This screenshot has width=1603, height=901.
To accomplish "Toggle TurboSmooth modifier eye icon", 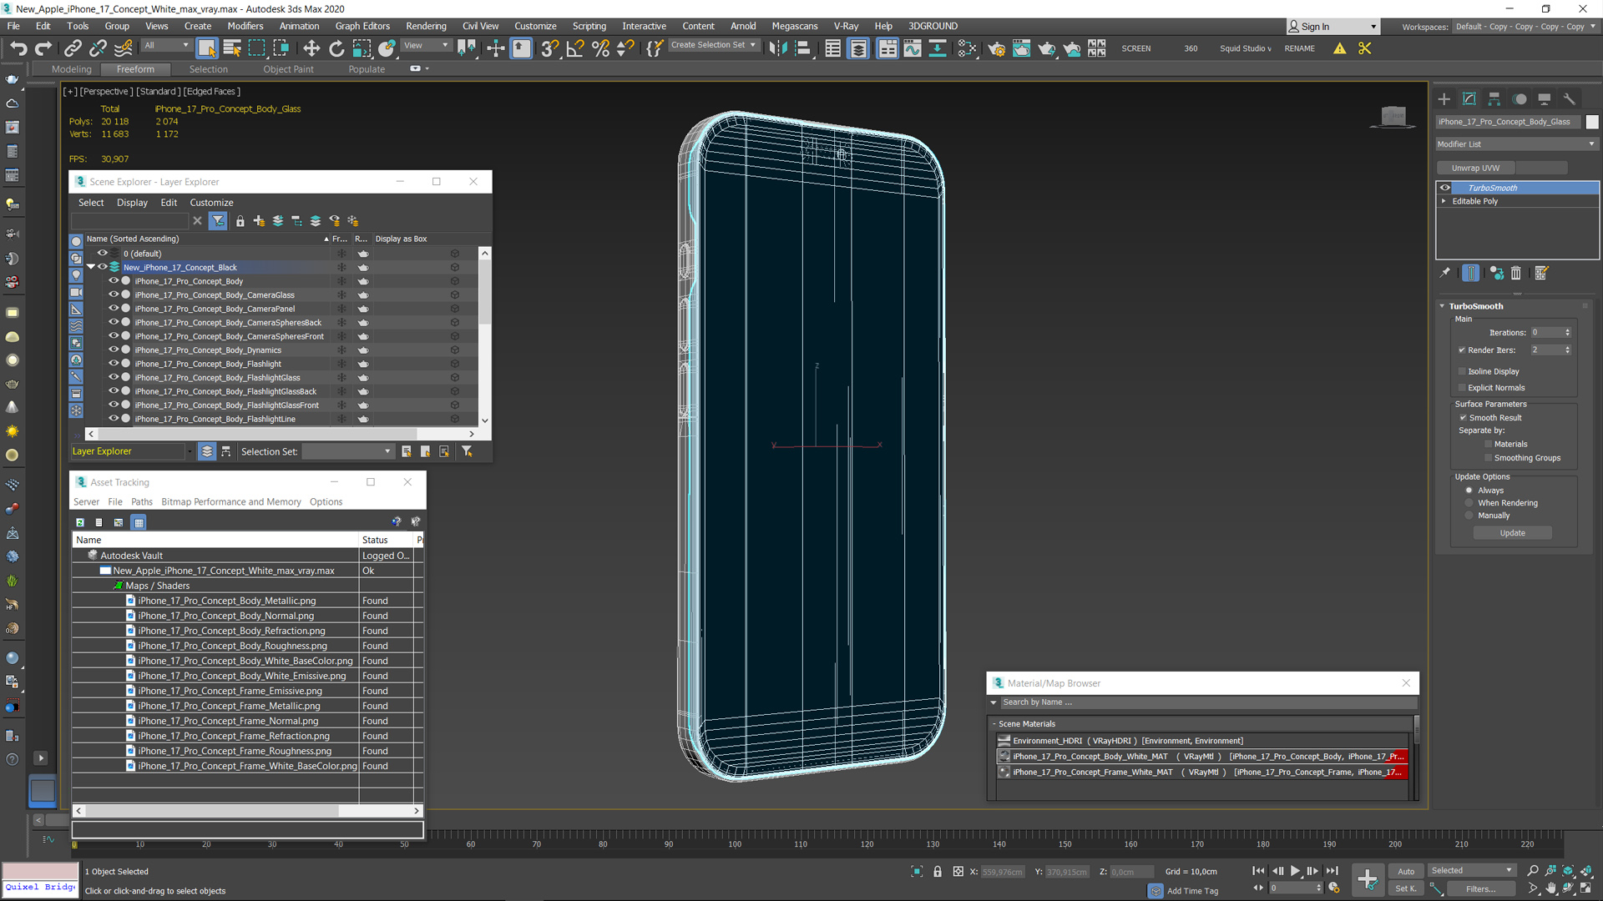I will 1445,188.
